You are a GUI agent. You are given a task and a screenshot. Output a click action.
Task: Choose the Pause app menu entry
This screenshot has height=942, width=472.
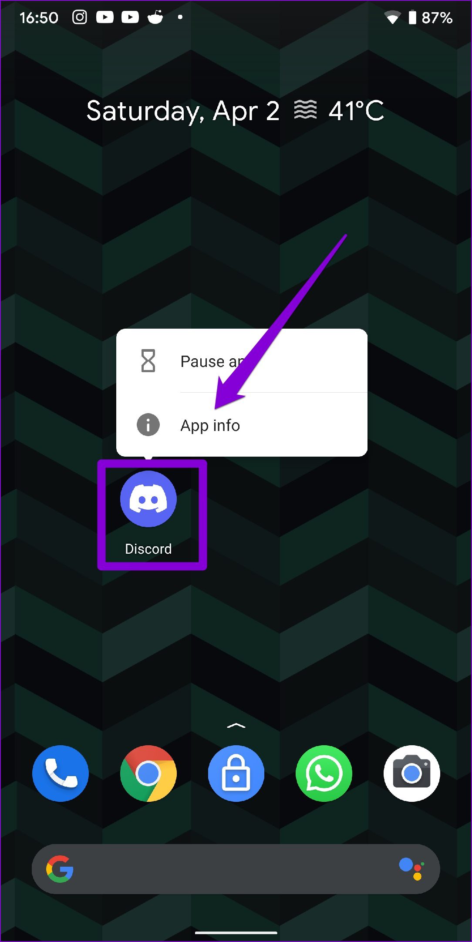point(242,361)
